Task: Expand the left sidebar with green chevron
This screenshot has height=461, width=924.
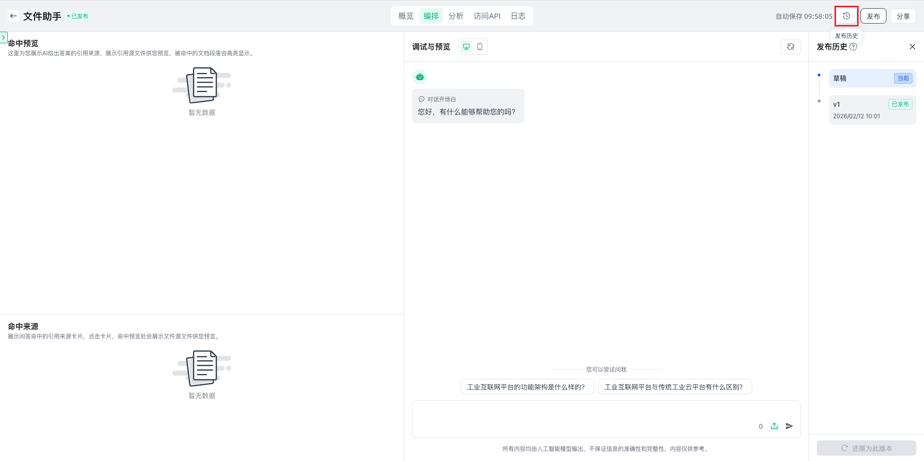Action: tap(4, 37)
